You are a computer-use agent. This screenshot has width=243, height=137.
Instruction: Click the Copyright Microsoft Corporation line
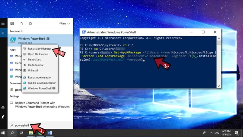tap(131, 38)
